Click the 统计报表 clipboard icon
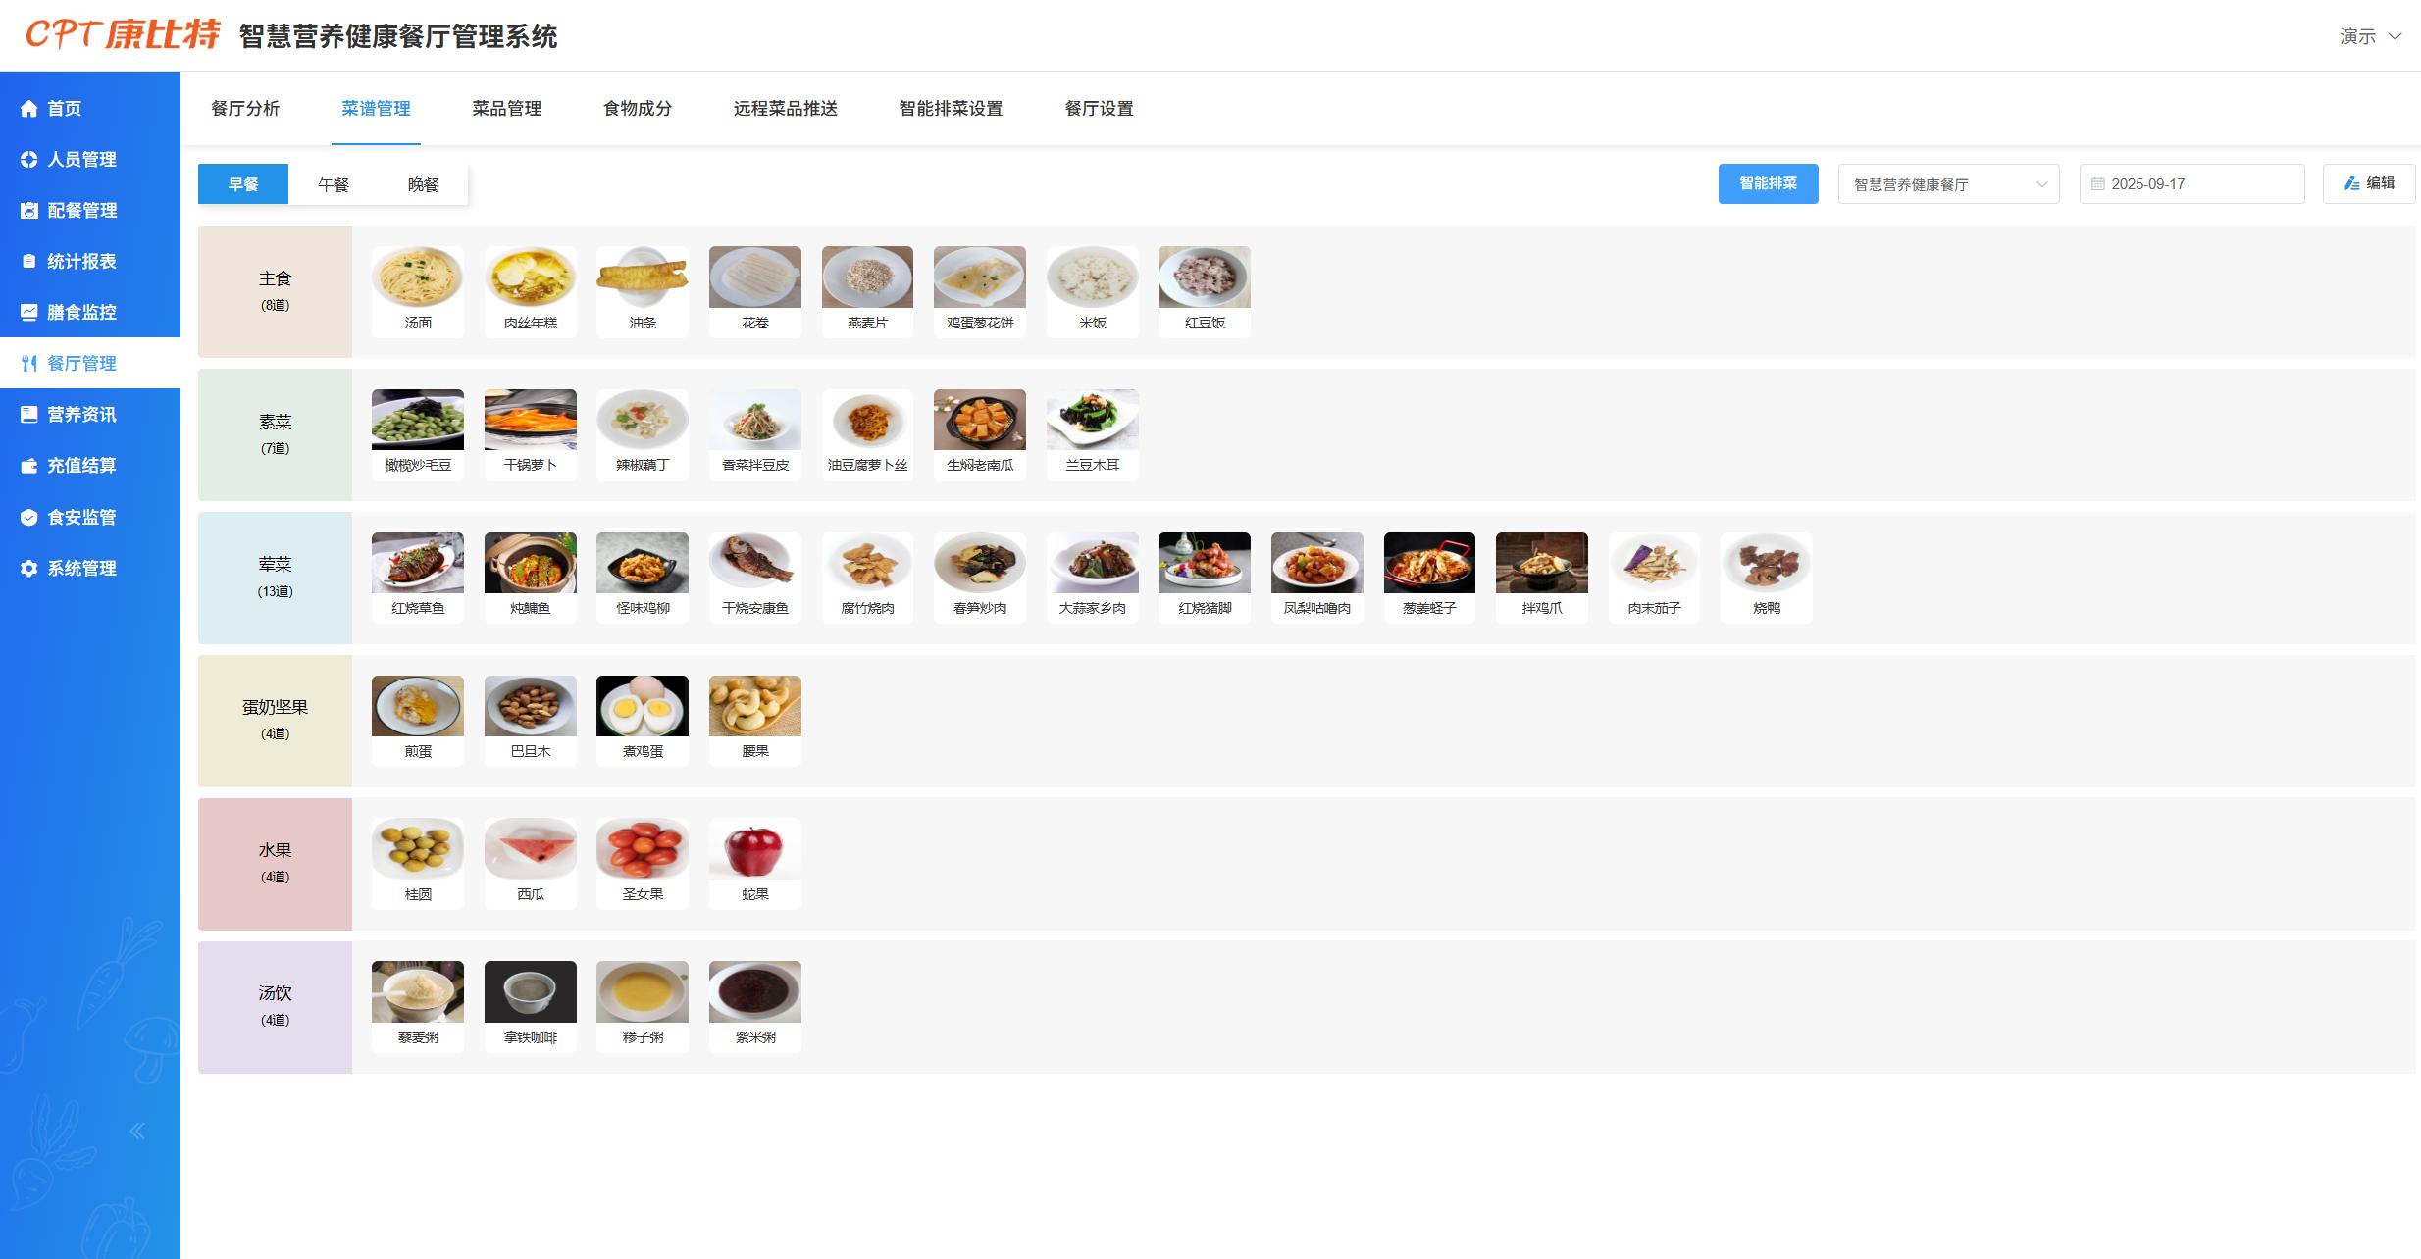This screenshot has height=1259, width=2421. point(29,262)
